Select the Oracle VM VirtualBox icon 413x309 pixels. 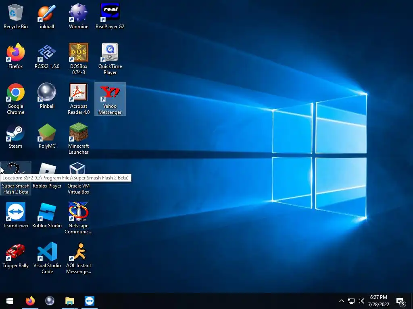pos(79,179)
